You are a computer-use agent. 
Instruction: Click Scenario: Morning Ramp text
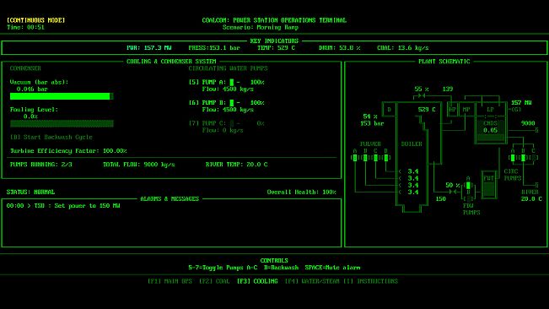(x=261, y=27)
